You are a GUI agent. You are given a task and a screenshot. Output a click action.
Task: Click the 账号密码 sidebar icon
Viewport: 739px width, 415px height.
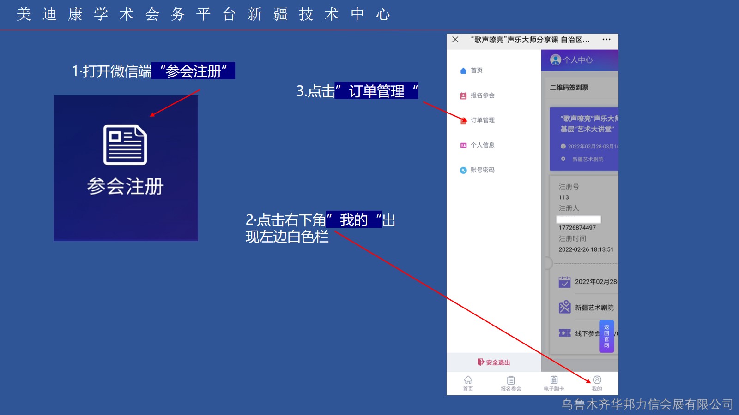463,170
